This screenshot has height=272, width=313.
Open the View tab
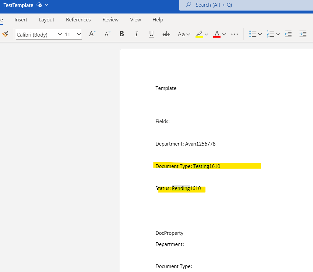(136, 19)
